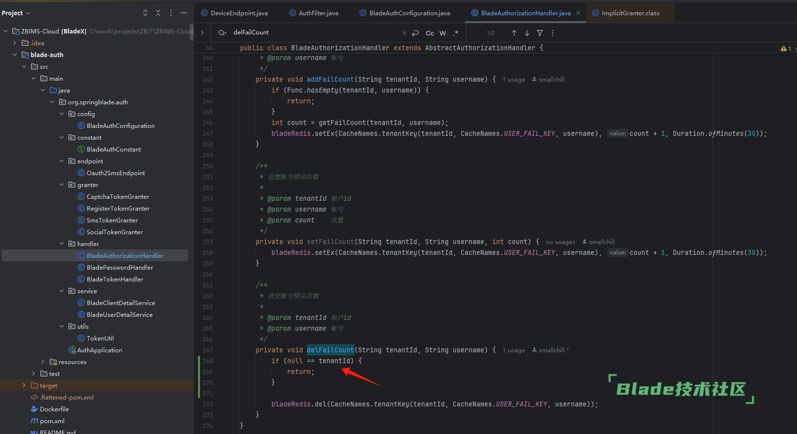
Task: Click highlighted delFailCount method name
Action: [x=331, y=350]
